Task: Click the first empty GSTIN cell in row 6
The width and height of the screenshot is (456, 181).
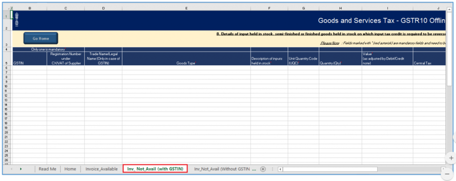Action: [x=30, y=68]
